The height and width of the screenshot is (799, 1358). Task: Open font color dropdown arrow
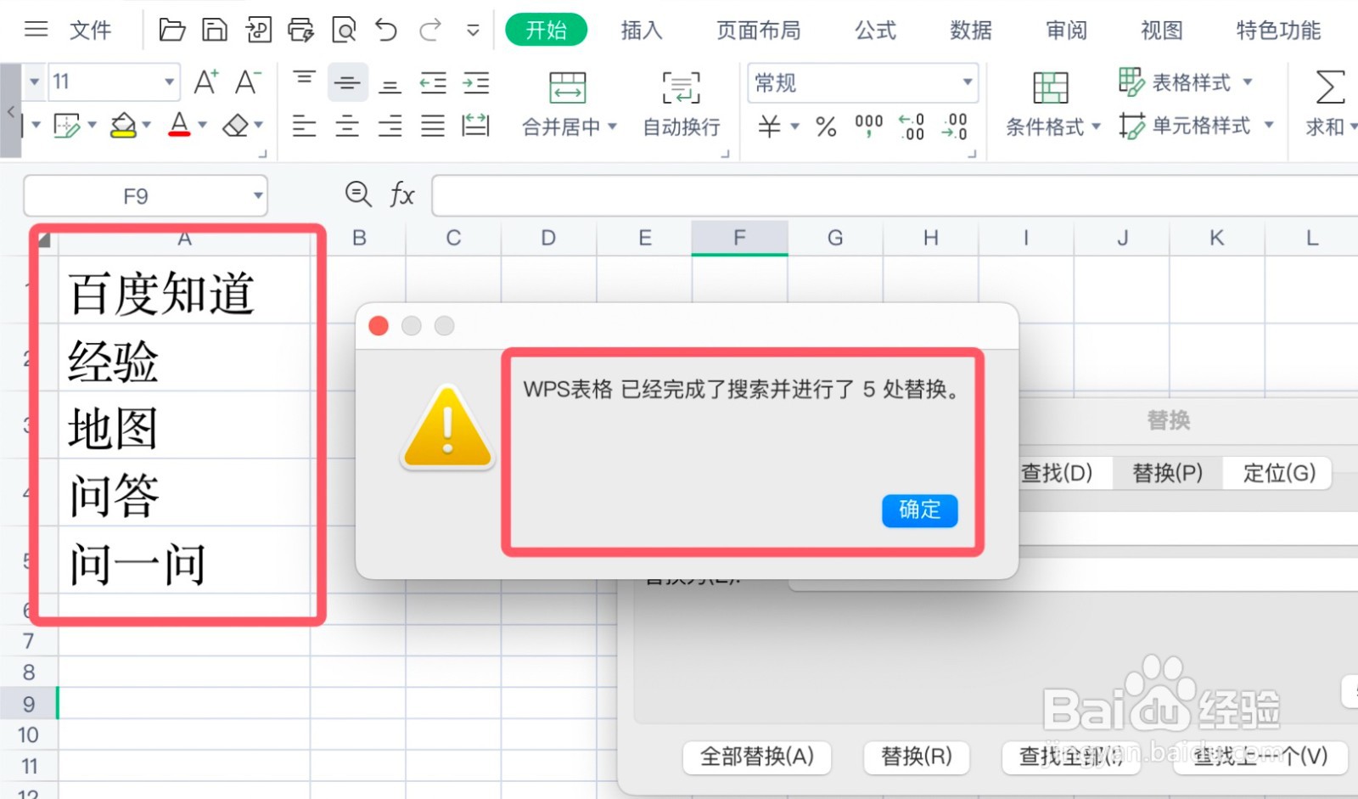click(202, 125)
